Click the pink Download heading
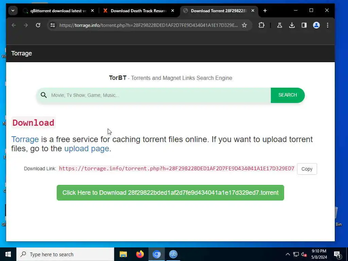The width and height of the screenshot is (348, 261). 33,122
